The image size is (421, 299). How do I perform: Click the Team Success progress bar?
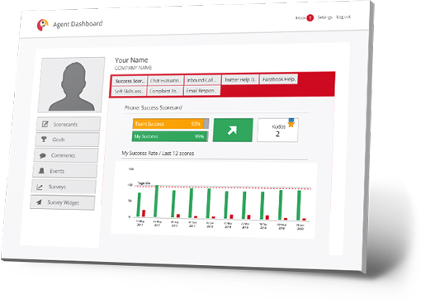point(171,124)
